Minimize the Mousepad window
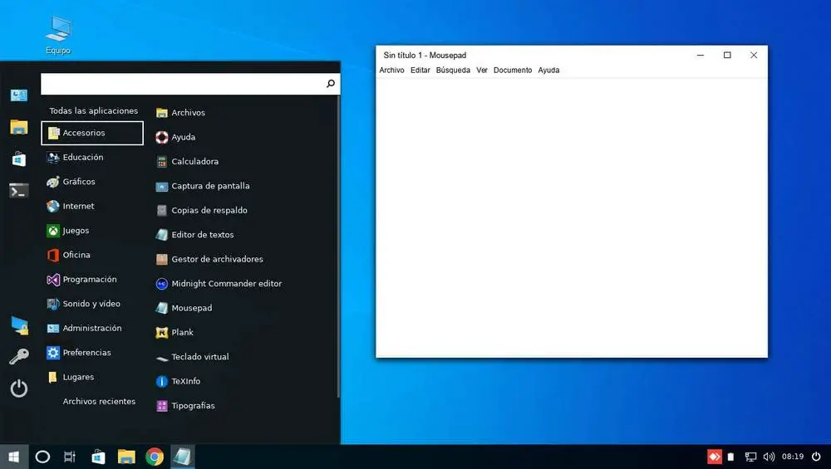Image resolution: width=831 pixels, height=469 pixels. (700, 55)
